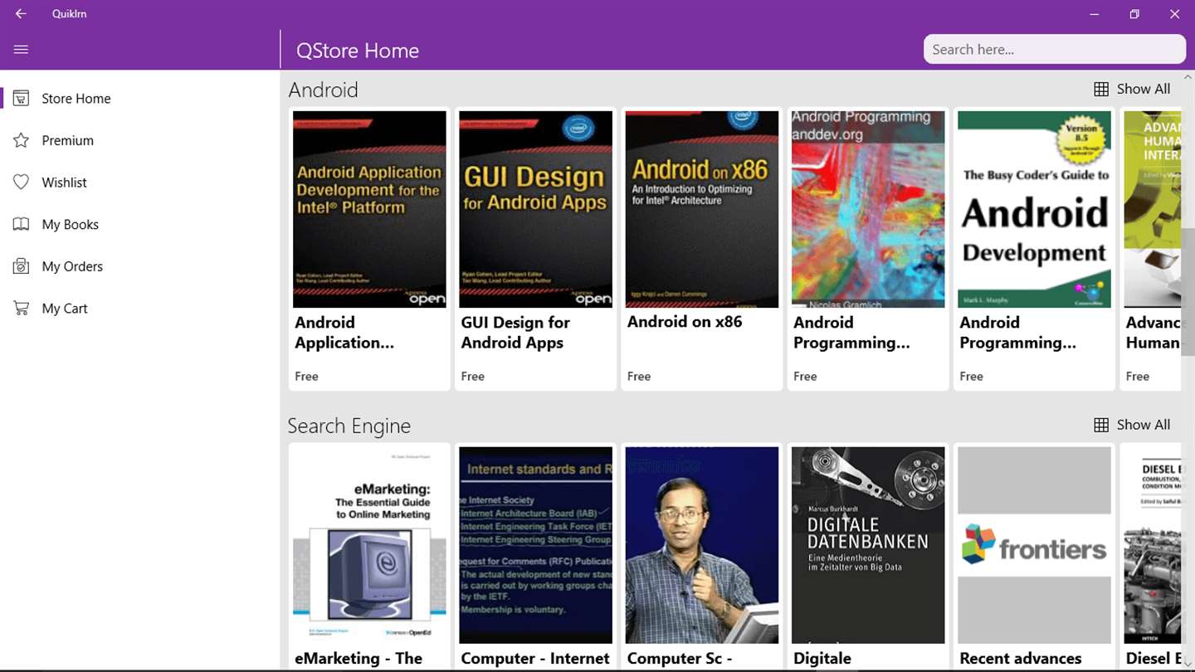The width and height of the screenshot is (1195, 672).
Task: Open the anddev.org Android Programming cover
Action: point(868,209)
